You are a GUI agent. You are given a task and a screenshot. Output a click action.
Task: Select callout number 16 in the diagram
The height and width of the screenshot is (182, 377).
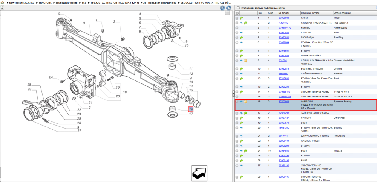[191, 109]
